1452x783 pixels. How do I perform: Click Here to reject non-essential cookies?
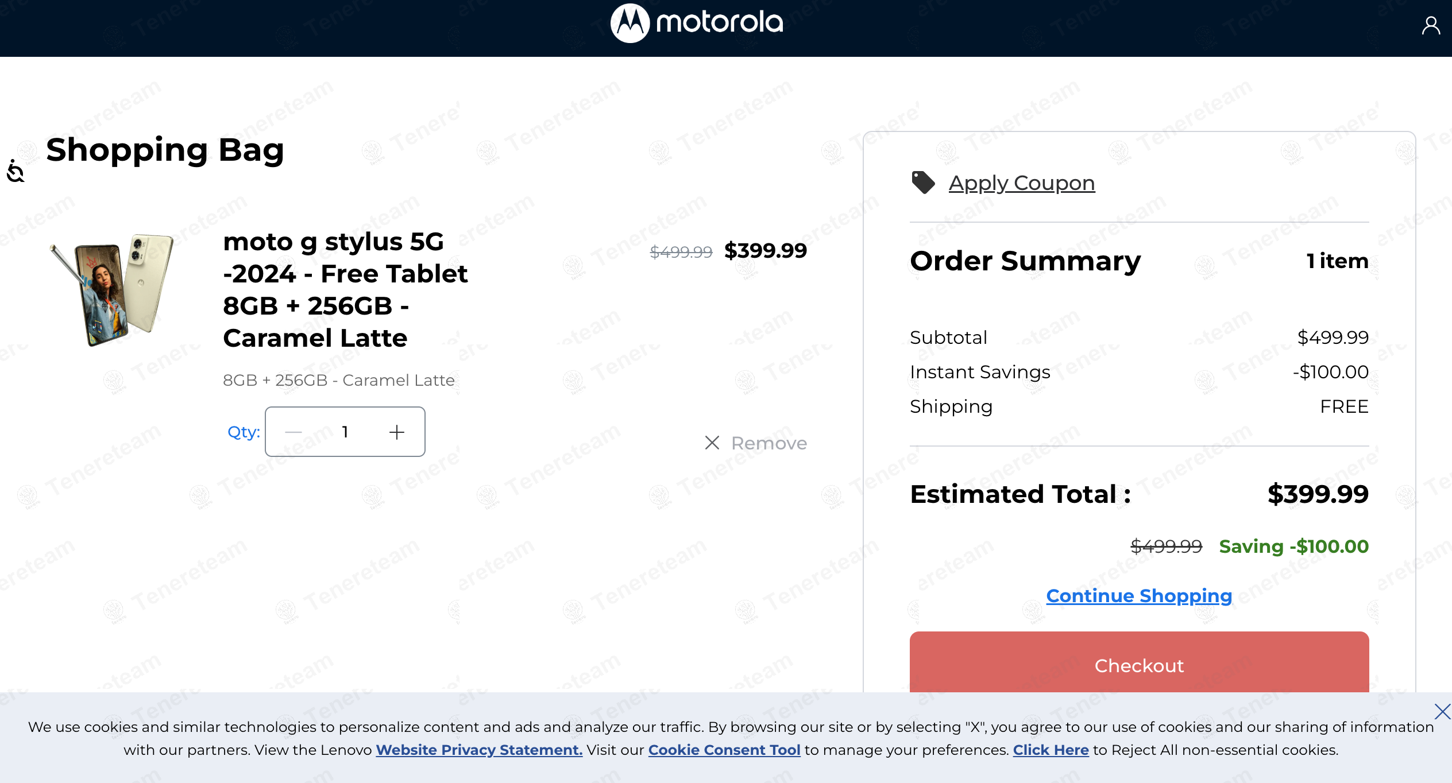tap(1051, 750)
